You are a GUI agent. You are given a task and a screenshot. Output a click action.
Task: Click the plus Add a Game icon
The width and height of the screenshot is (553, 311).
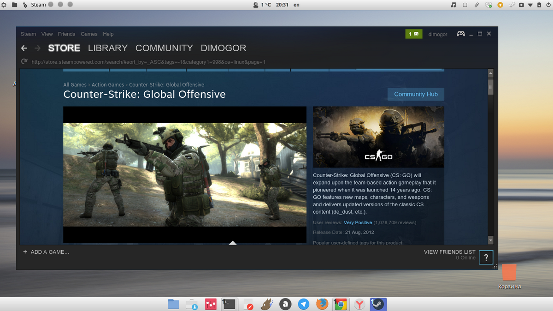click(x=25, y=252)
